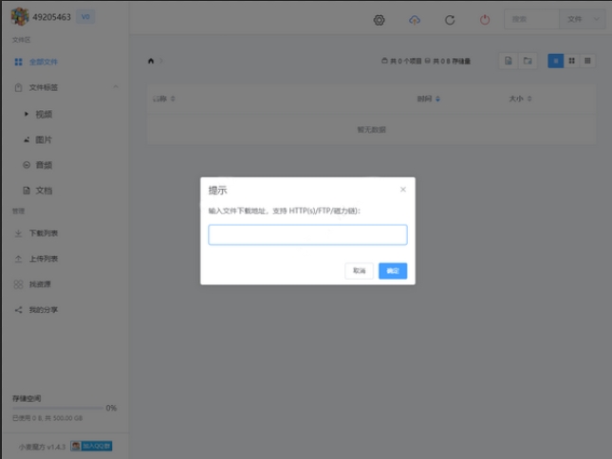Switch to list view mode
Image resolution: width=612 pixels, height=459 pixels.
[555, 61]
